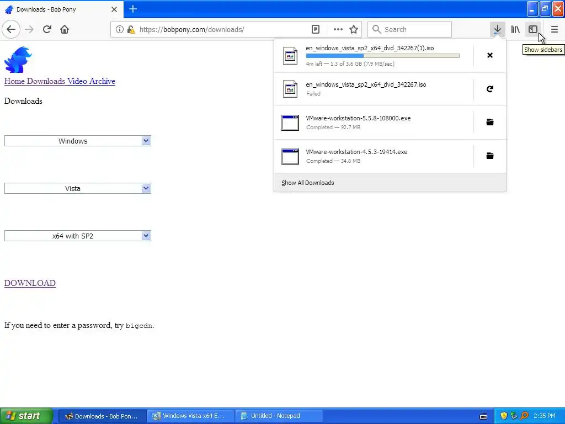Image resolution: width=565 pixels, height=424 pixels.
Task: Click the keyboard icon in the taskbar
Action: point(483,416)
